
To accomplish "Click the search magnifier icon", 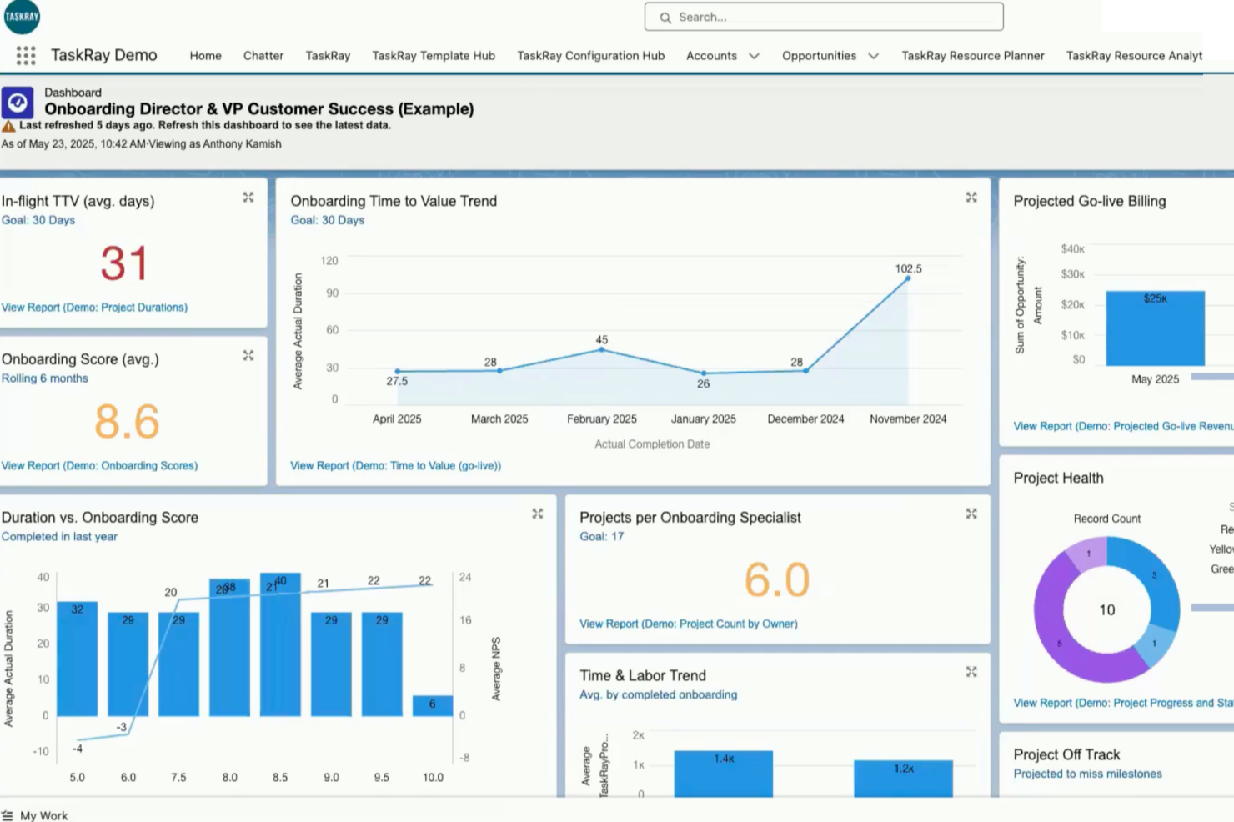I will click(x=665, y=18).
